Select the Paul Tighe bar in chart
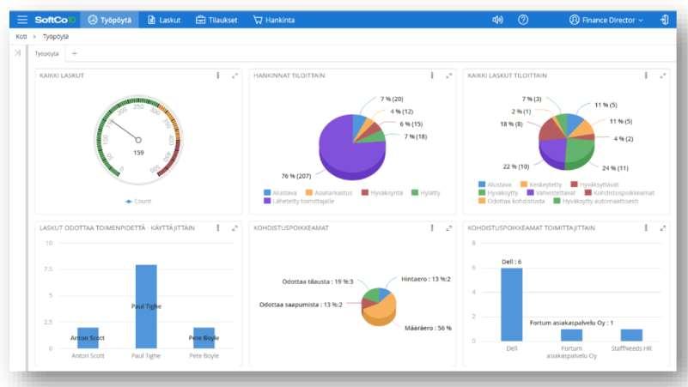Image resolution: width=688 pixels, height=387 pixels. click(x=146, y=306)
